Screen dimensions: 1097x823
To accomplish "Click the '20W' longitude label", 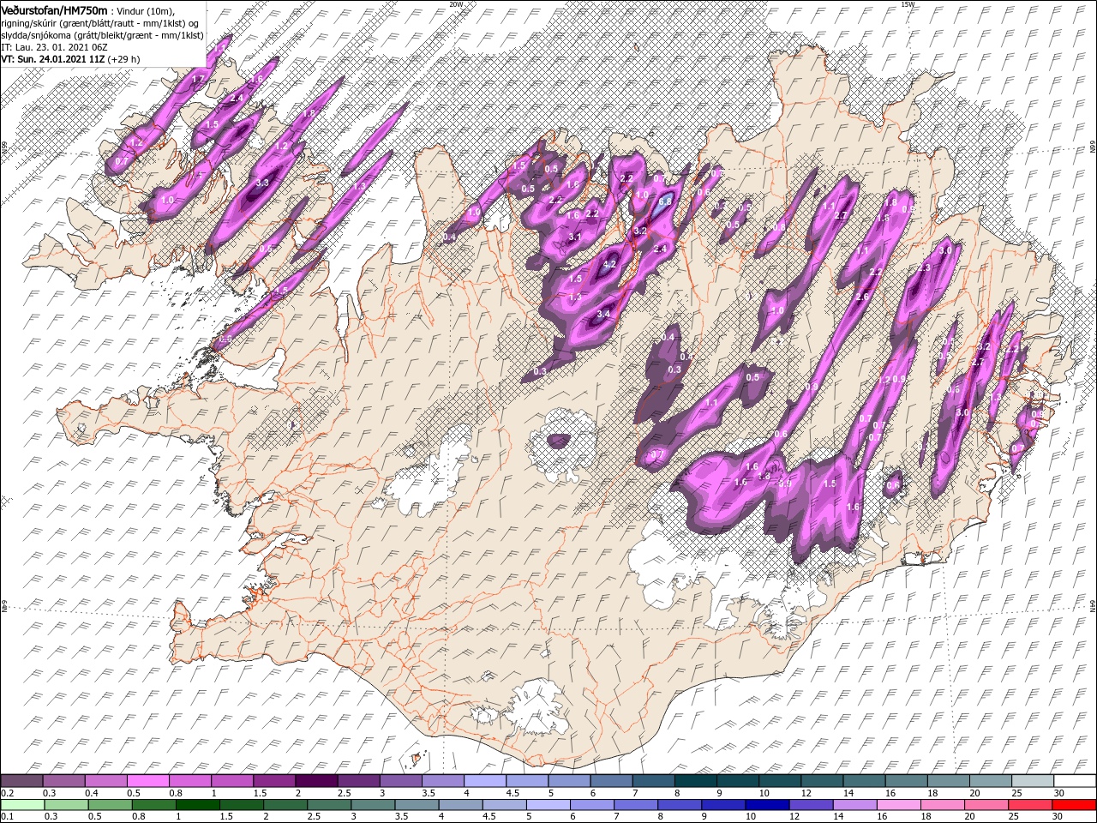I will click(x=455, y=4).
